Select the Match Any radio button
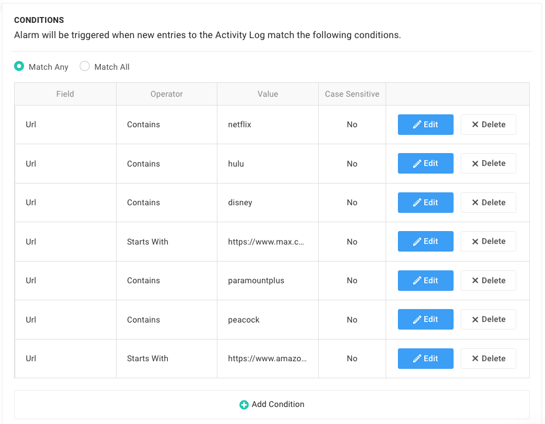Screen dimensions: 545x424 (19, 66)
